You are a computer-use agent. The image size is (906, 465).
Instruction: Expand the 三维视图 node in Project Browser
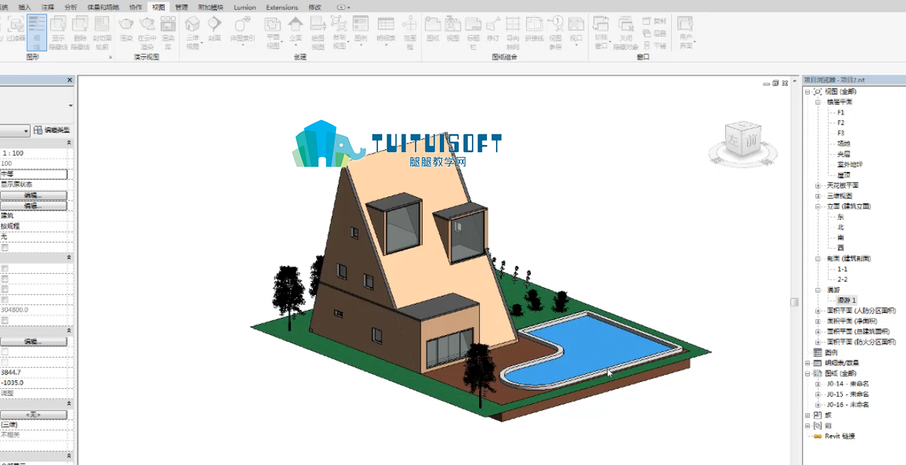(818, 196)
